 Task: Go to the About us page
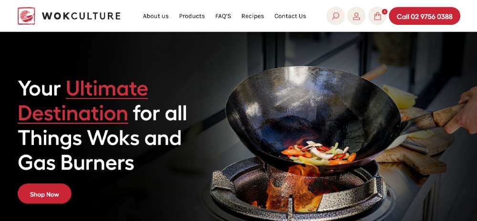pyautogui.click(x=156, y=16)
